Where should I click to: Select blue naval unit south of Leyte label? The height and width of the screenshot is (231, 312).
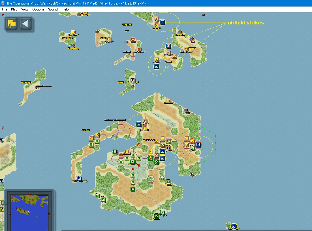157,66
